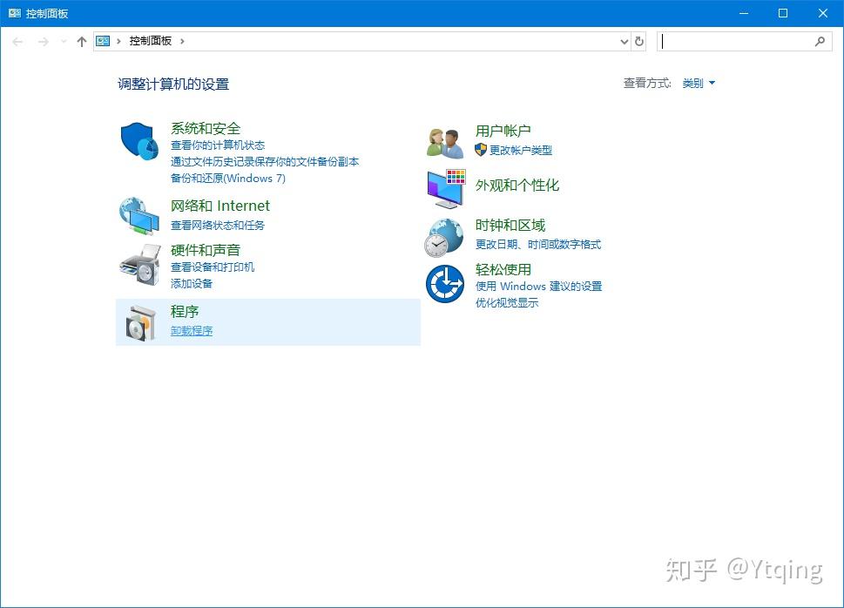Go up one level with up arrow

pos(82,42)
